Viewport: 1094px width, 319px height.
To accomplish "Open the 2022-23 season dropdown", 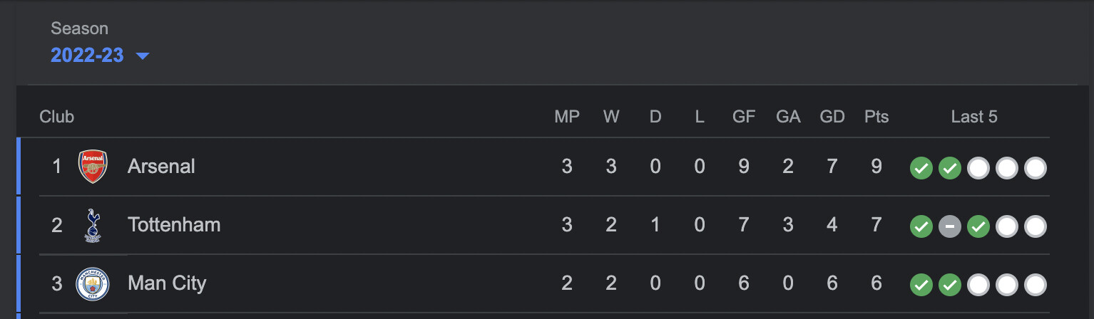I will click(x=87, y=56).
